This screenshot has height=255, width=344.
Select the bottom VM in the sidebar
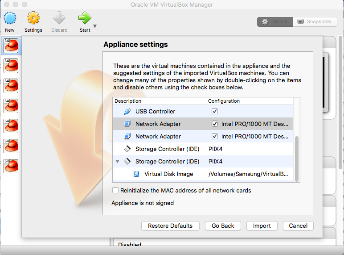pyautogui.click(x=10, y=165)
